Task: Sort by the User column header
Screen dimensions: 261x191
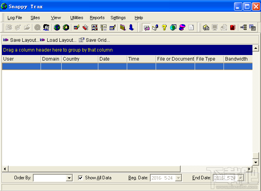Action: pyautogui.click(x=21, y=59)
